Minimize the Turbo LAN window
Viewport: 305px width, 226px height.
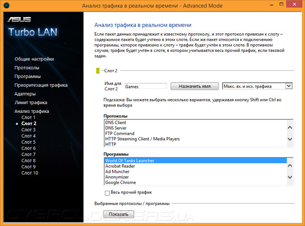pos(272,5)
